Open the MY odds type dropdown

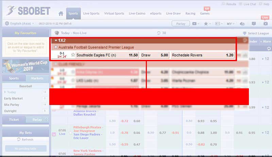231,24
